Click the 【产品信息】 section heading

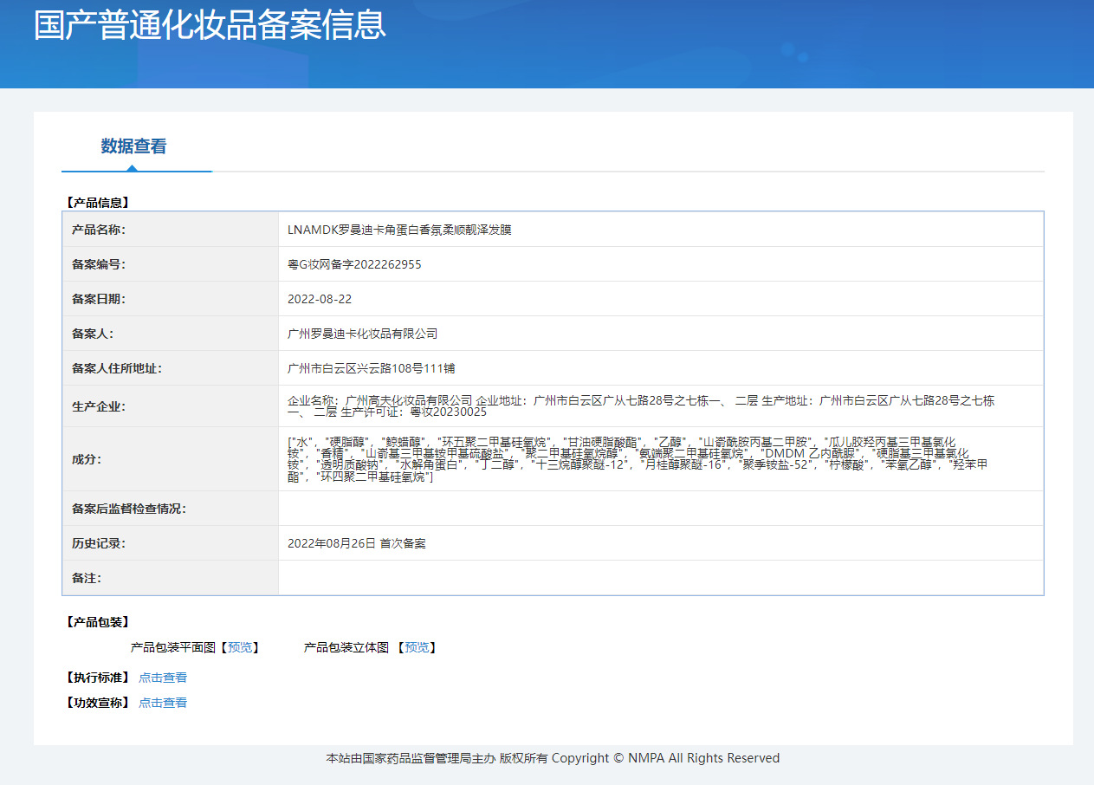tap(98, 203)
